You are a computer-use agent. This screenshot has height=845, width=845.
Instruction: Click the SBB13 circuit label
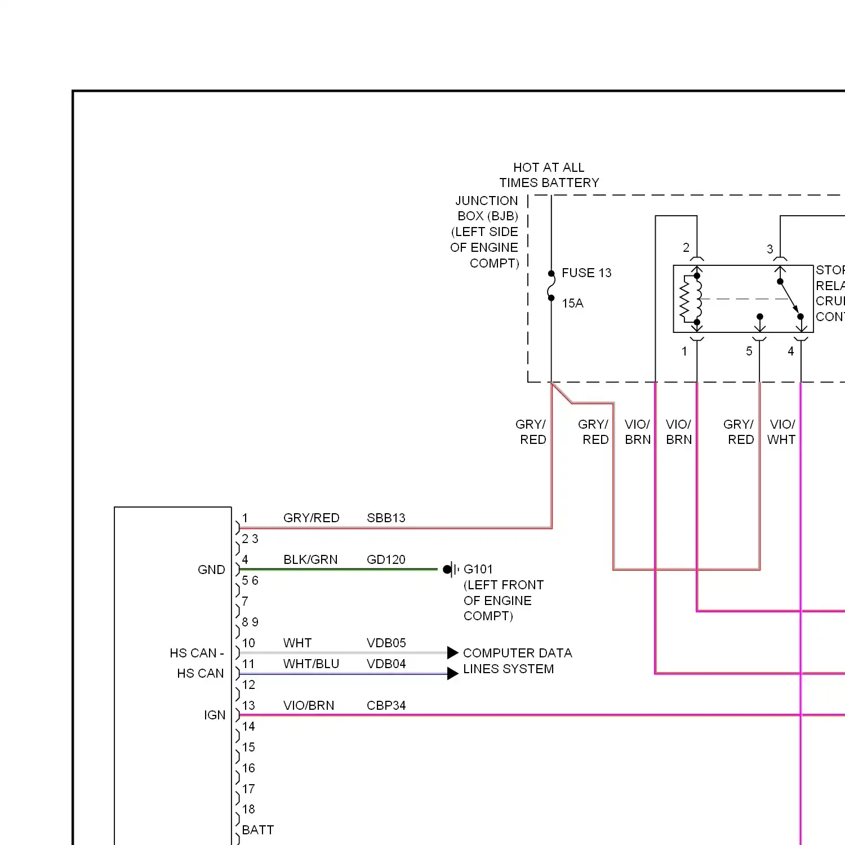[x=386, y=518]
